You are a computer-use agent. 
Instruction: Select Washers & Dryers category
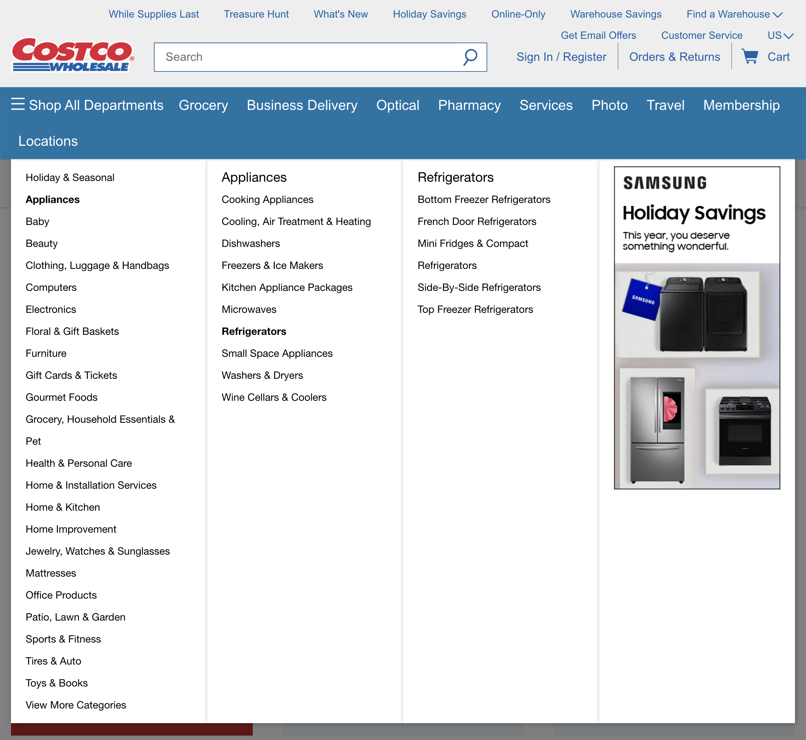pos(262,375)
